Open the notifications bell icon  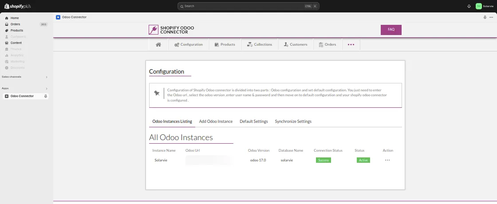[x=469, y=6]
